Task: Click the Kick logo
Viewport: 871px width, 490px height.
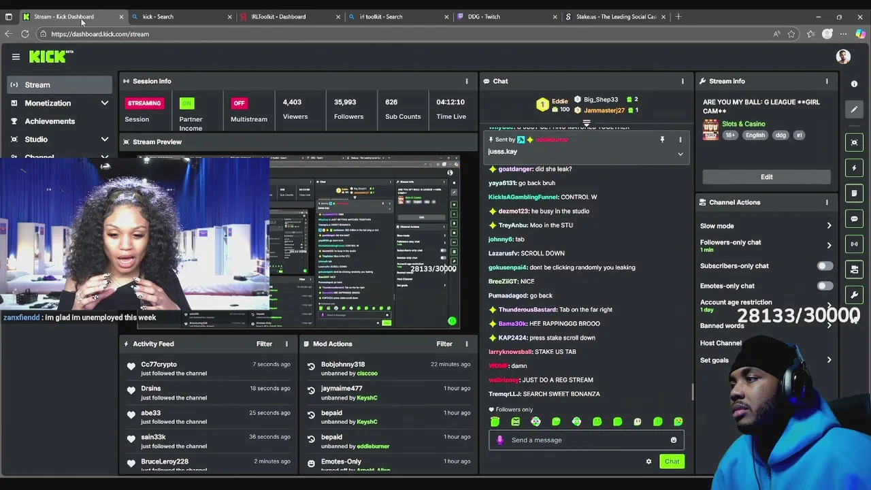Action: point(50,56)
